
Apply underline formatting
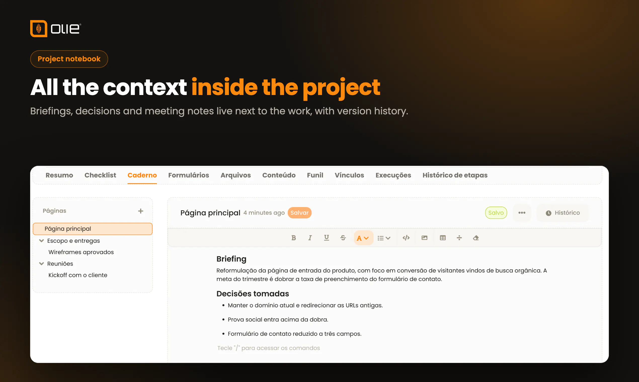pyautogui.click(x=327, y=238)
